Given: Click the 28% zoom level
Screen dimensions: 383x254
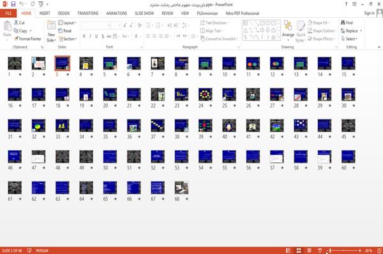Looking at the screenshot, I should [x=368, y=251].
